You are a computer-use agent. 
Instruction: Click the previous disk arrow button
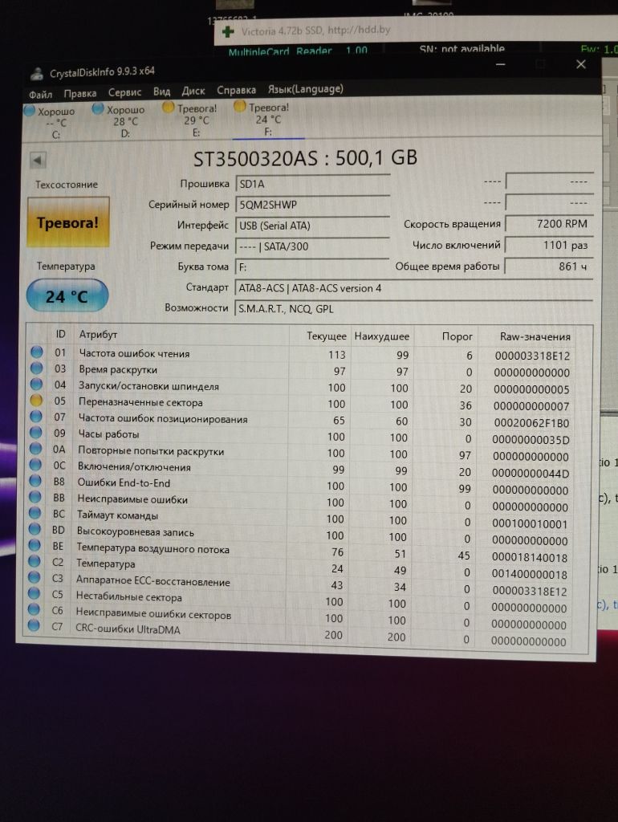[x=38, y=160]
